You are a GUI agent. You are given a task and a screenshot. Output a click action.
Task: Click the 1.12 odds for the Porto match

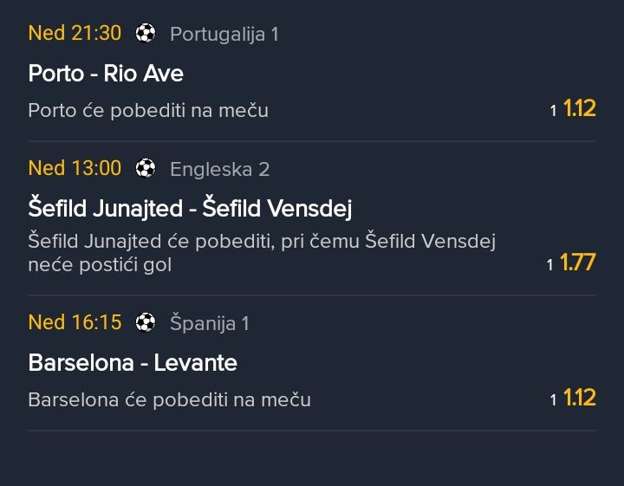(580, 109)
